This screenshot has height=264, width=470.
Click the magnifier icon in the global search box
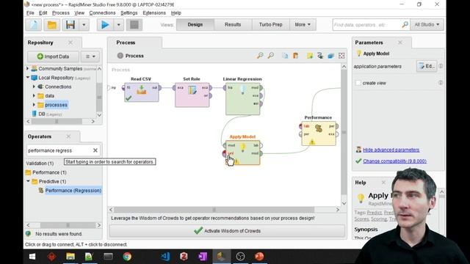(x=405, y=24)
